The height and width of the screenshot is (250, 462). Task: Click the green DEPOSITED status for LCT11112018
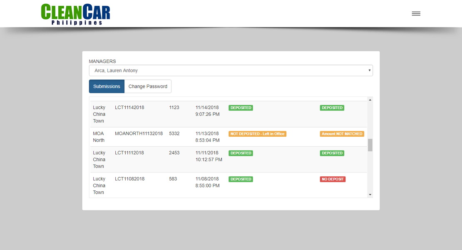[x=241, y=153]
